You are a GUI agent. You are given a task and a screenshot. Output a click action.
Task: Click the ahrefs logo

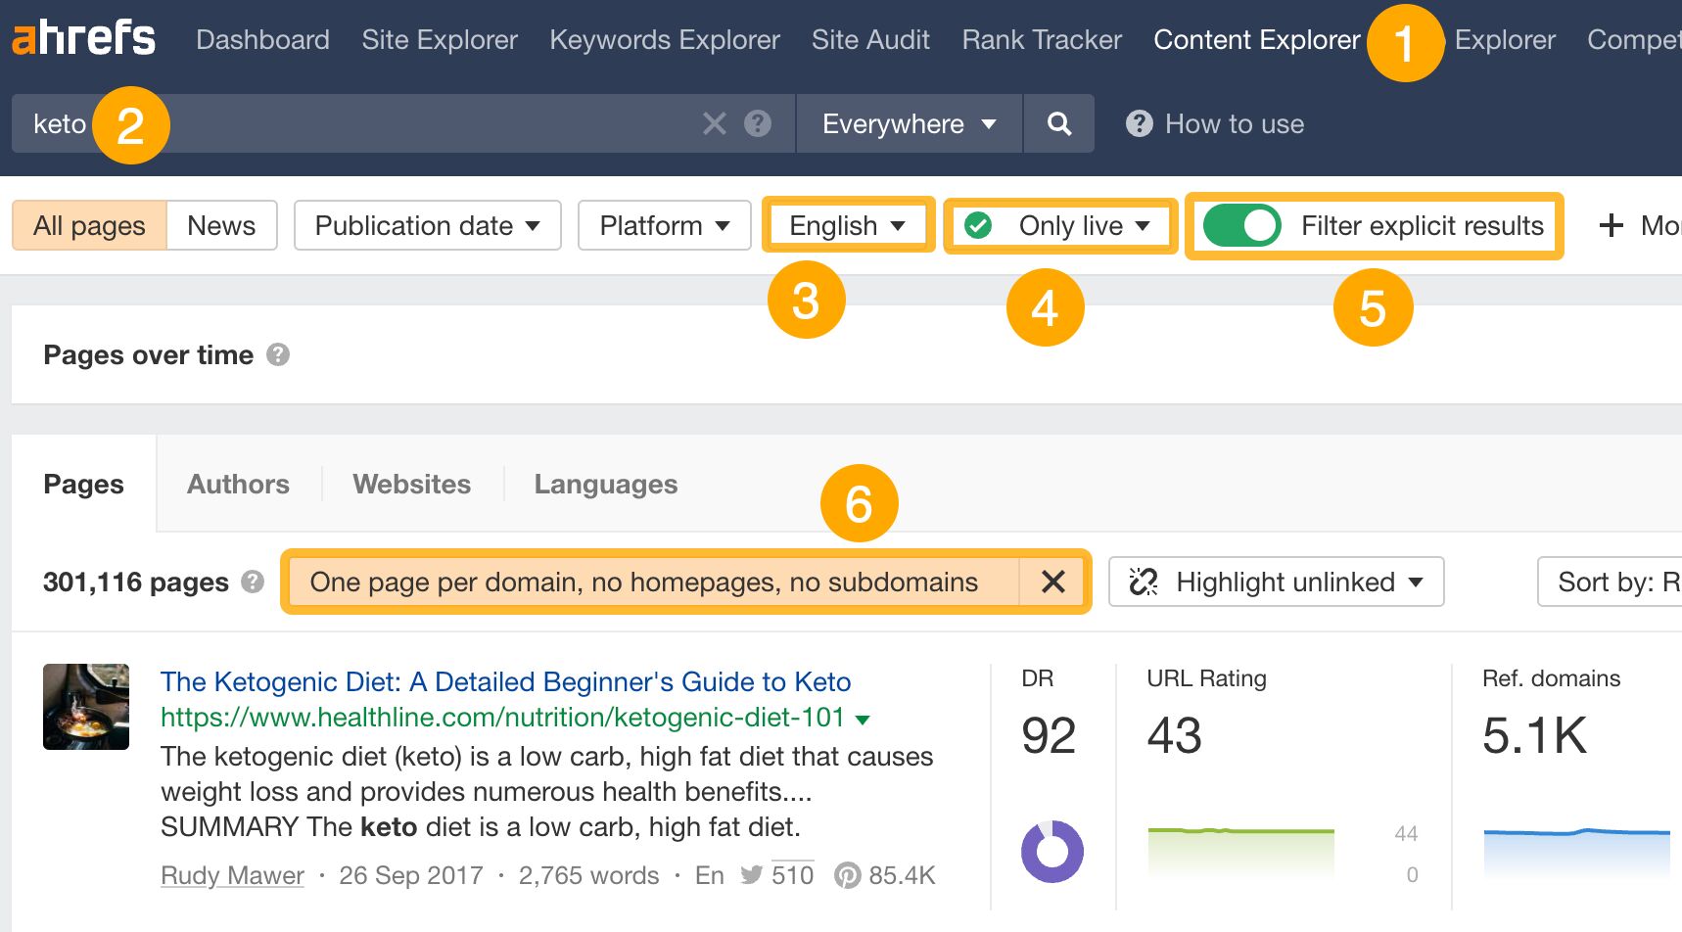point(82,37)
